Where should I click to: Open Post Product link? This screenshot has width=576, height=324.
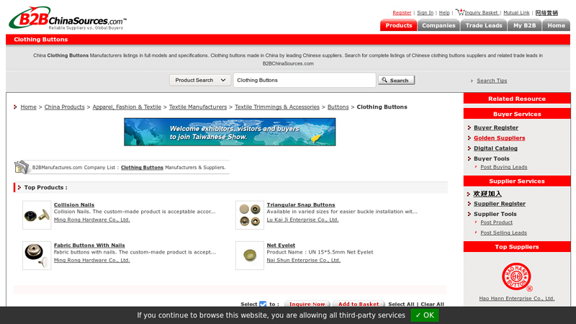[496, 222]
